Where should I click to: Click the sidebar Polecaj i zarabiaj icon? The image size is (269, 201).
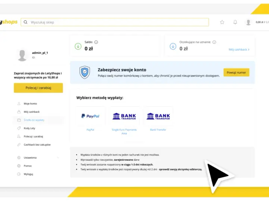pyautogui.click(x=19, y=136)
